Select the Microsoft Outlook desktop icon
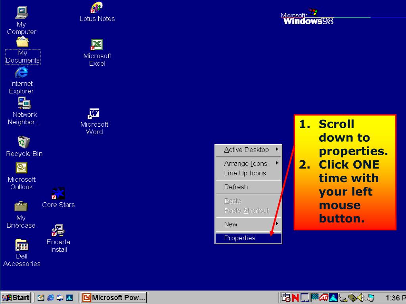The height and width of the screenshot is (304, 406). pyautogui.click(x=21, y=176)
